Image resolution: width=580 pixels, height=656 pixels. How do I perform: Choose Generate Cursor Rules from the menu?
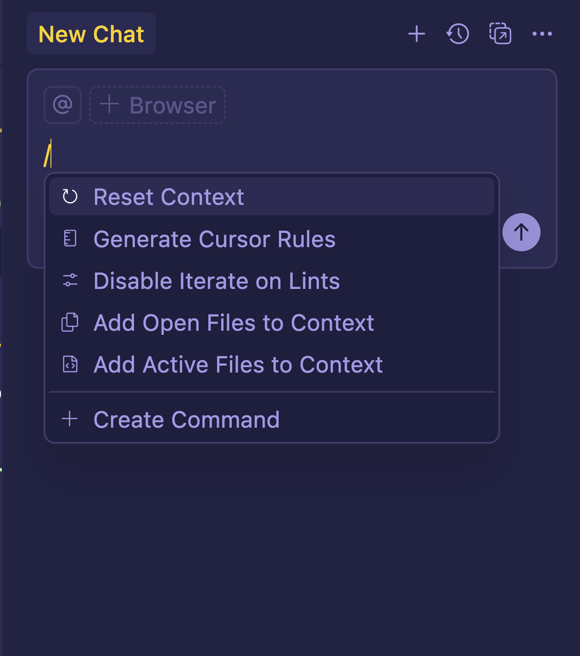pos(214,238)
